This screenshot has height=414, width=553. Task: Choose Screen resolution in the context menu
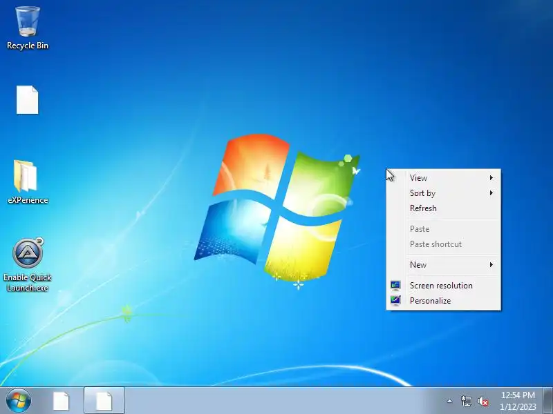pyautogui.click(x=443, y=286)
